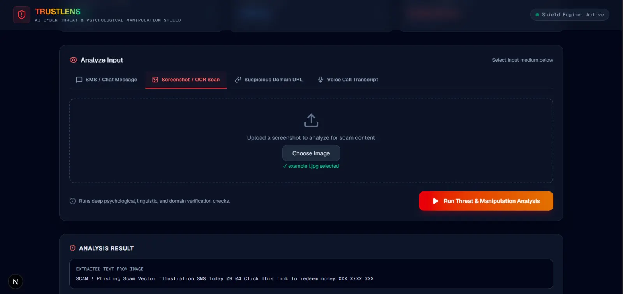This screenshot has height=294, width=623.
Task: Click the TrustLens red shield logo icon
Action: click(x=21, y=15)
